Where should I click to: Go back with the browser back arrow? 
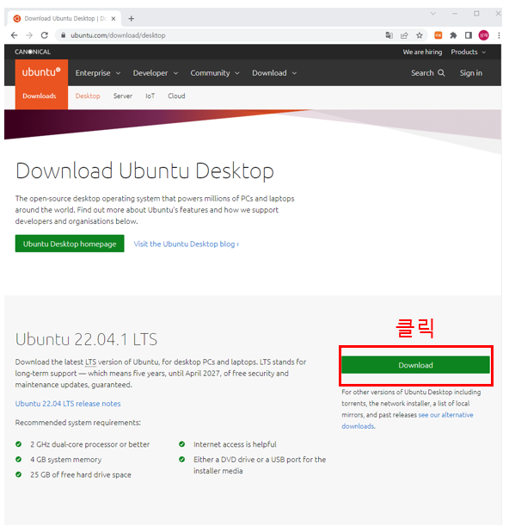tap(14, 35)
